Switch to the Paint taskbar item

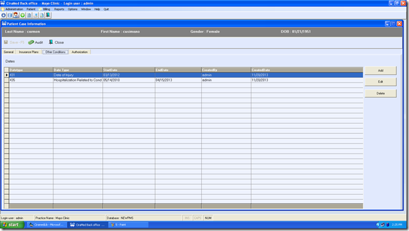(128, 225)
